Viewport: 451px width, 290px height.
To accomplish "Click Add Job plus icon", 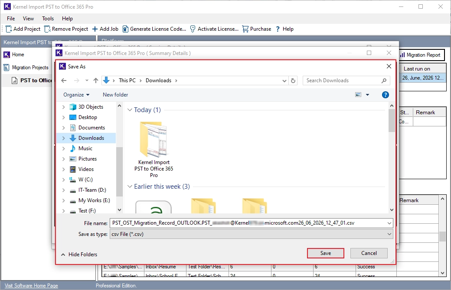I will 95,29.
